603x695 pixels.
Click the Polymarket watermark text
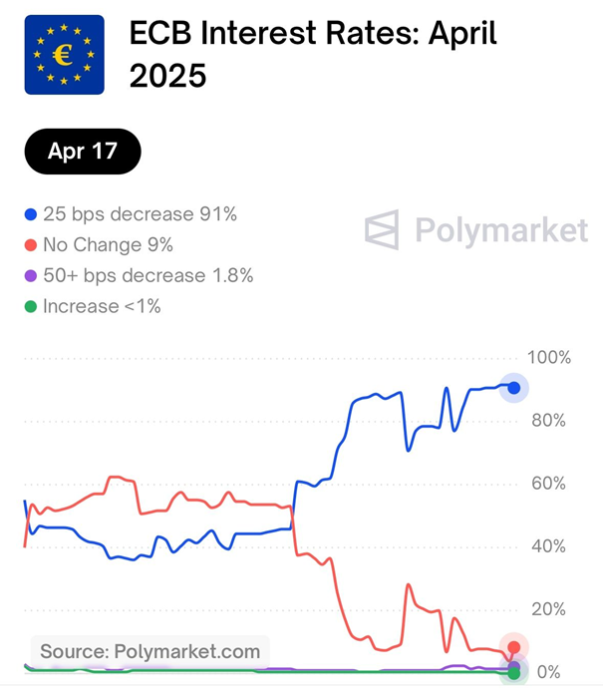click(500, 231)
